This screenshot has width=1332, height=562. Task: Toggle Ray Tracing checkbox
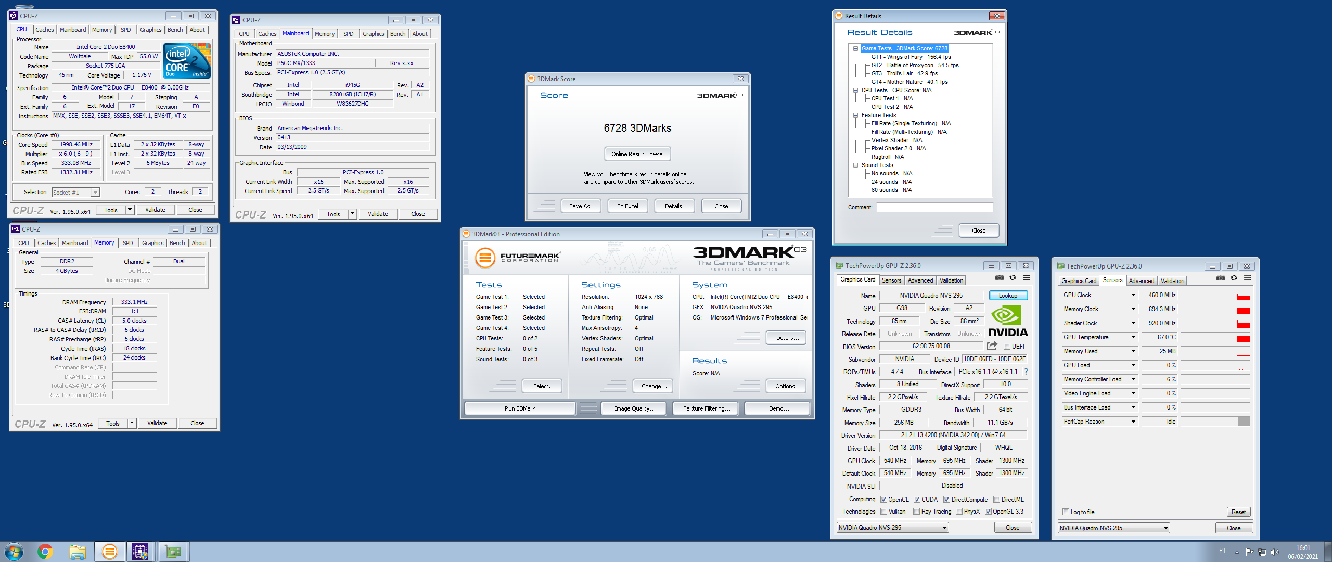point(916,512)
